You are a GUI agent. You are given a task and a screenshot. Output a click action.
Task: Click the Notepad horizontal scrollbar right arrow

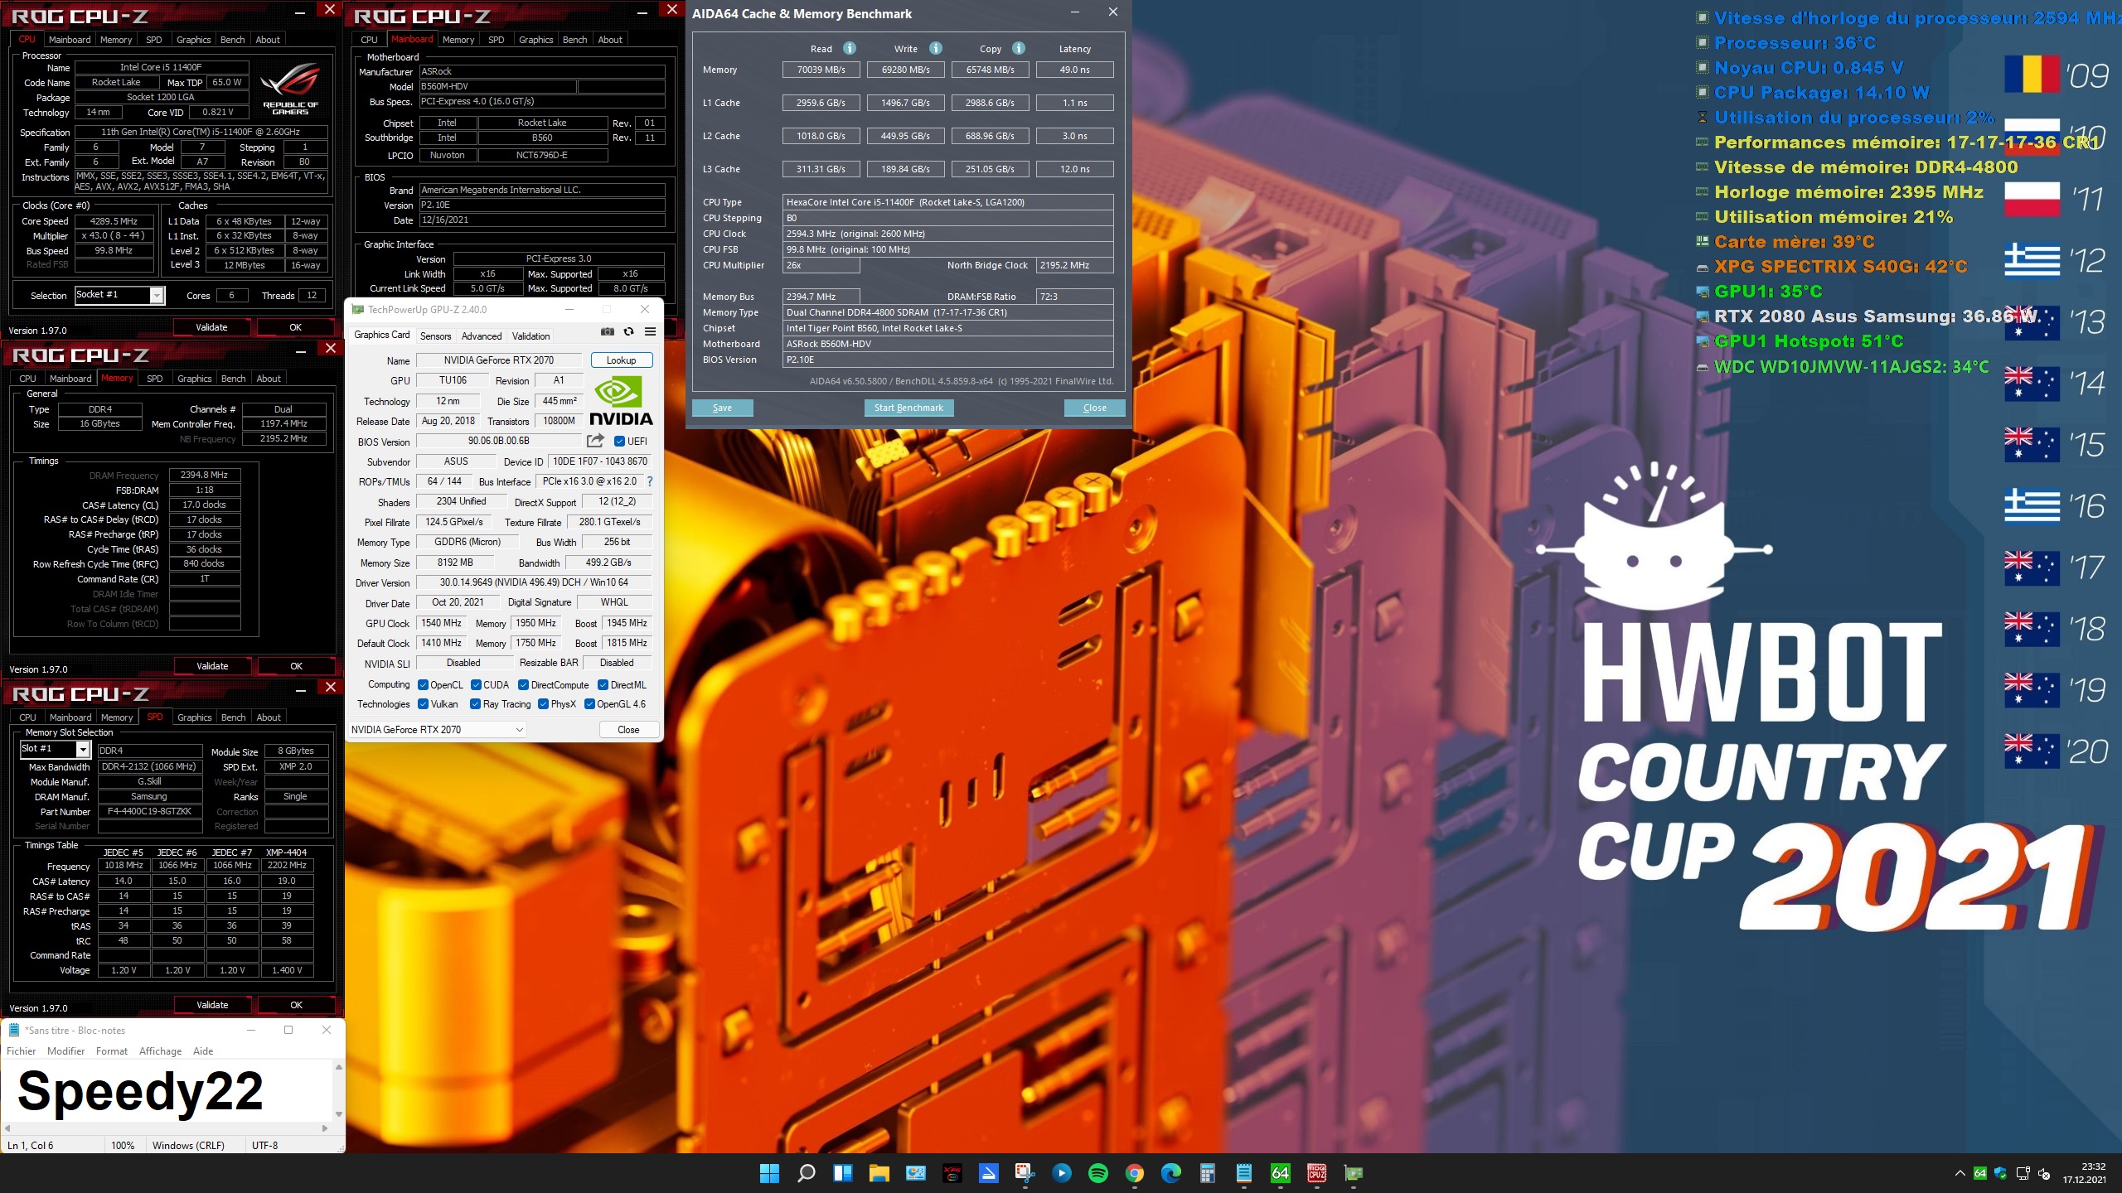(325, 1128)
